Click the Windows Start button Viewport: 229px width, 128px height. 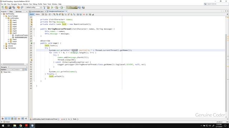click(3, 126)
